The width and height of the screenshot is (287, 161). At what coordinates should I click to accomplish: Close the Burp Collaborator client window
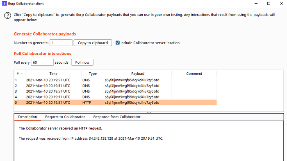click(x=282, y=3)
